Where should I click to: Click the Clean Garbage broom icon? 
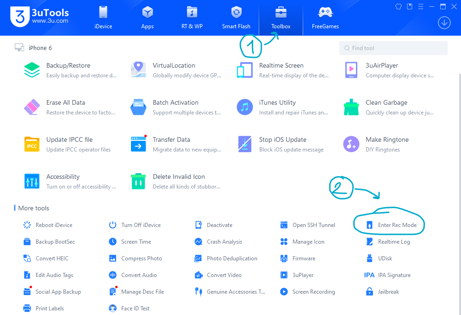[x=351, y=107]
